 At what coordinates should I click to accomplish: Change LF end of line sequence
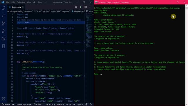click(x=74, y=104)
